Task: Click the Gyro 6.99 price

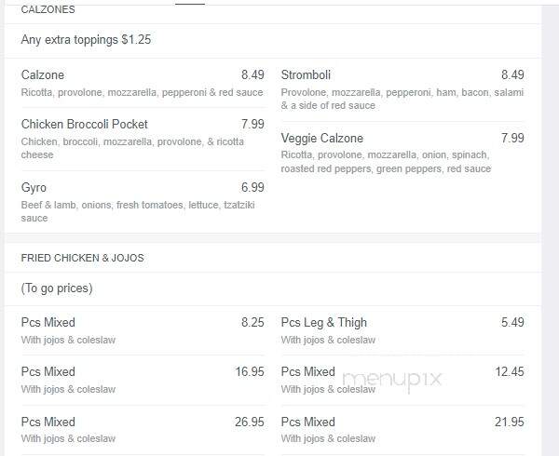Action: coord(252,188)
